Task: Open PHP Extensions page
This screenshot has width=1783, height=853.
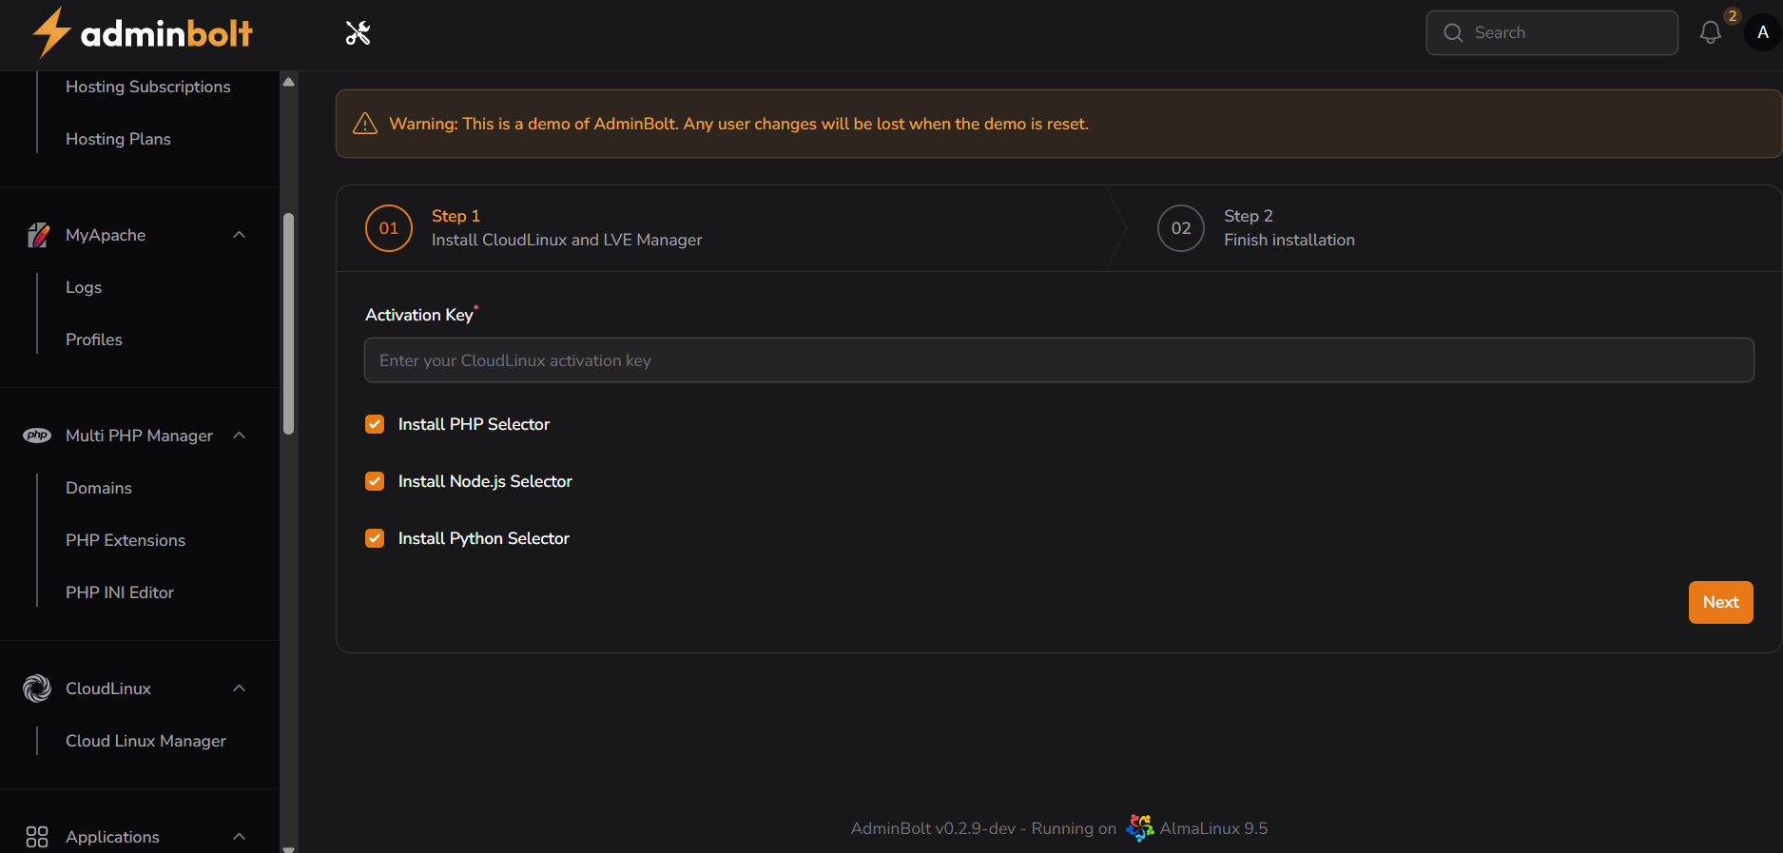Action: (126, 540)
